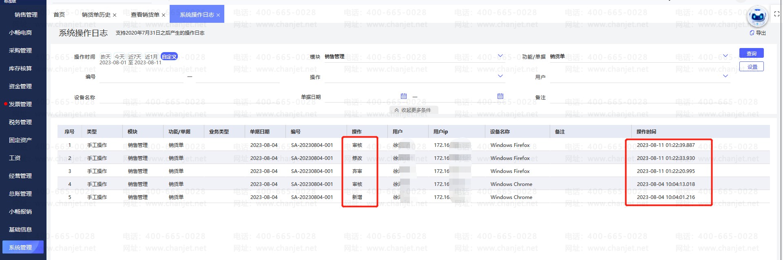Open 基础信息 in the sidebar
The height and width of the screenshot is (260, 783).
point(20,229)
